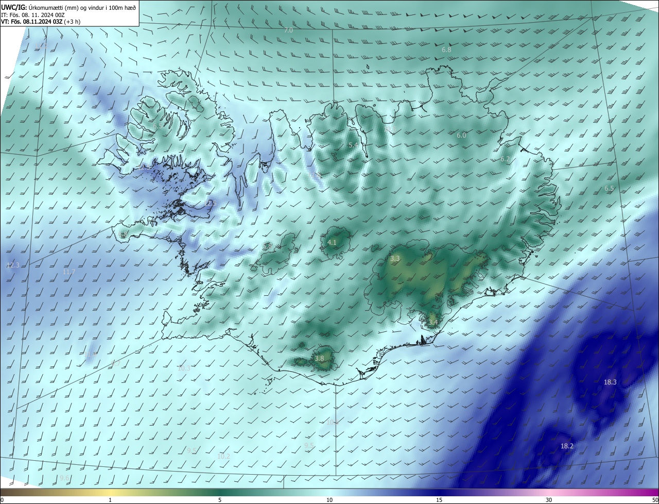Click the 10.2 value label

click(223, 456)
